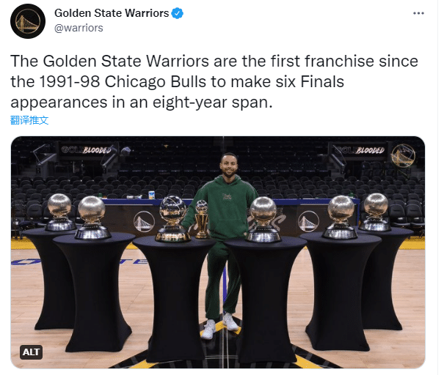Click the Warriors bridge logo on the upper-right banner
This screenshot has width=444, height=375.
click(402, 155)
